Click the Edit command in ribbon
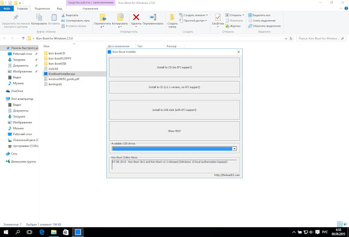The height and width of the screenshot is (237, 349). [234, 21]
